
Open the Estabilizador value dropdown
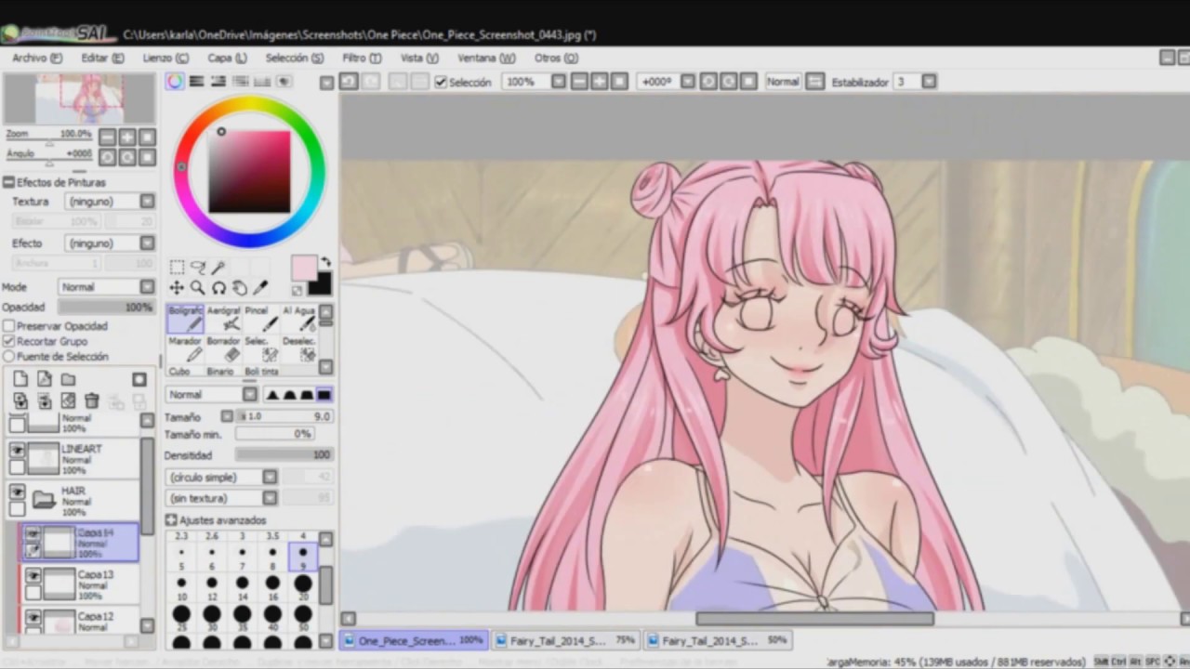[929, 82]
